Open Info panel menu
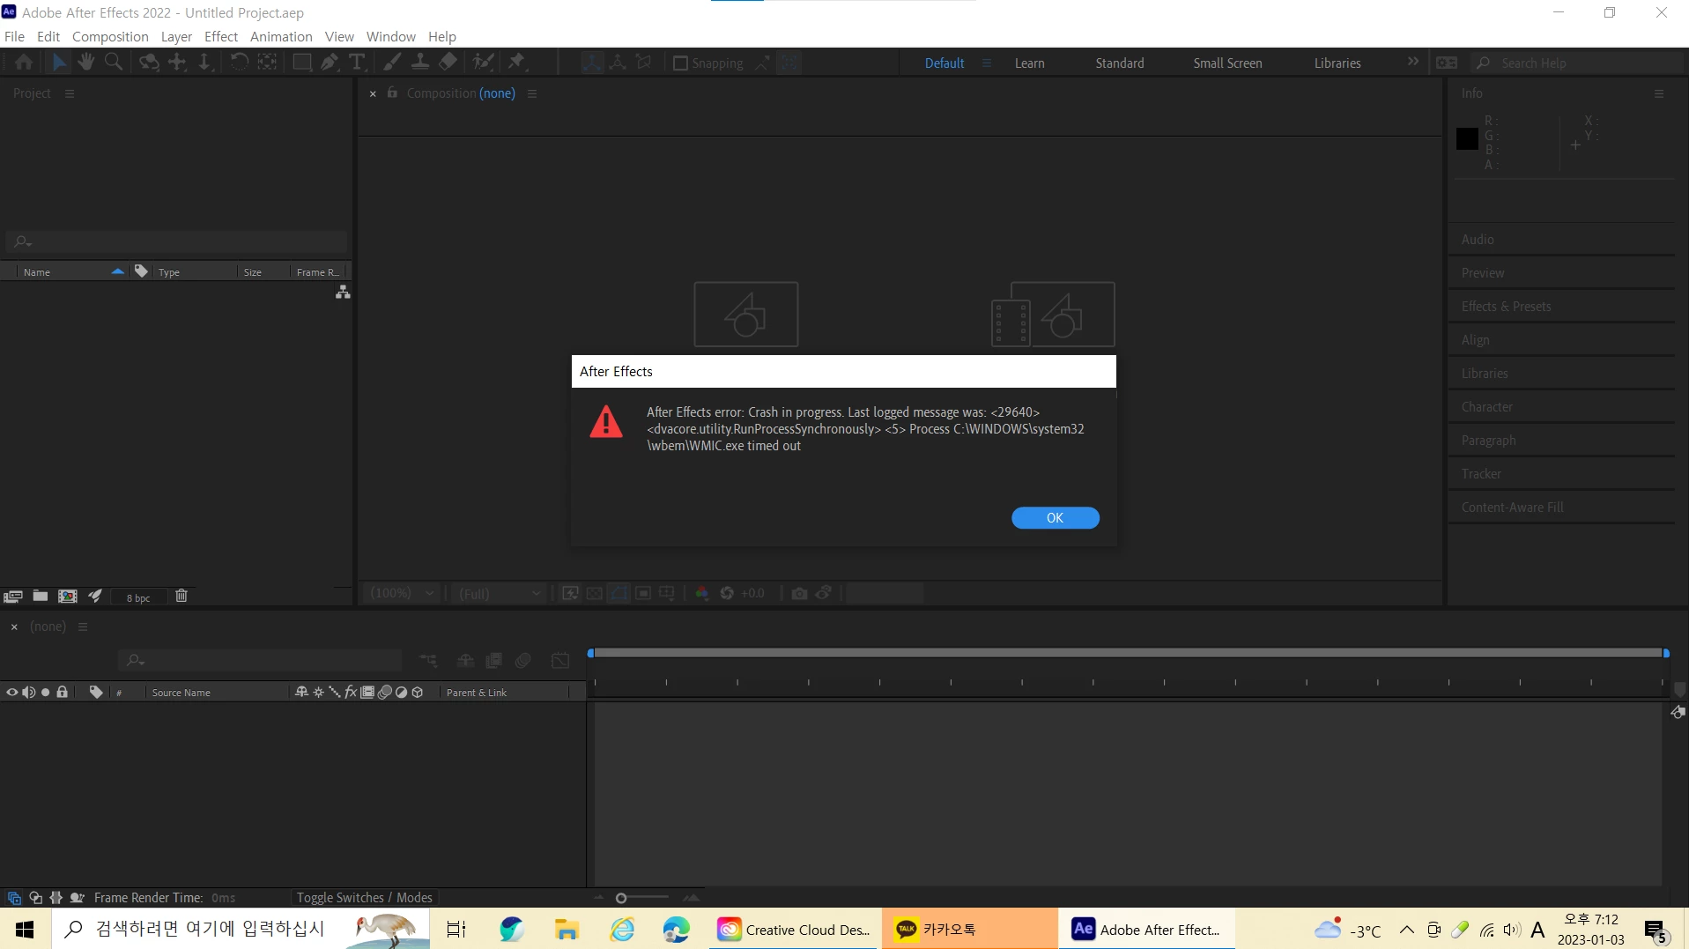This screenshot has width=1689, height=949. [x=1659, y=93]
